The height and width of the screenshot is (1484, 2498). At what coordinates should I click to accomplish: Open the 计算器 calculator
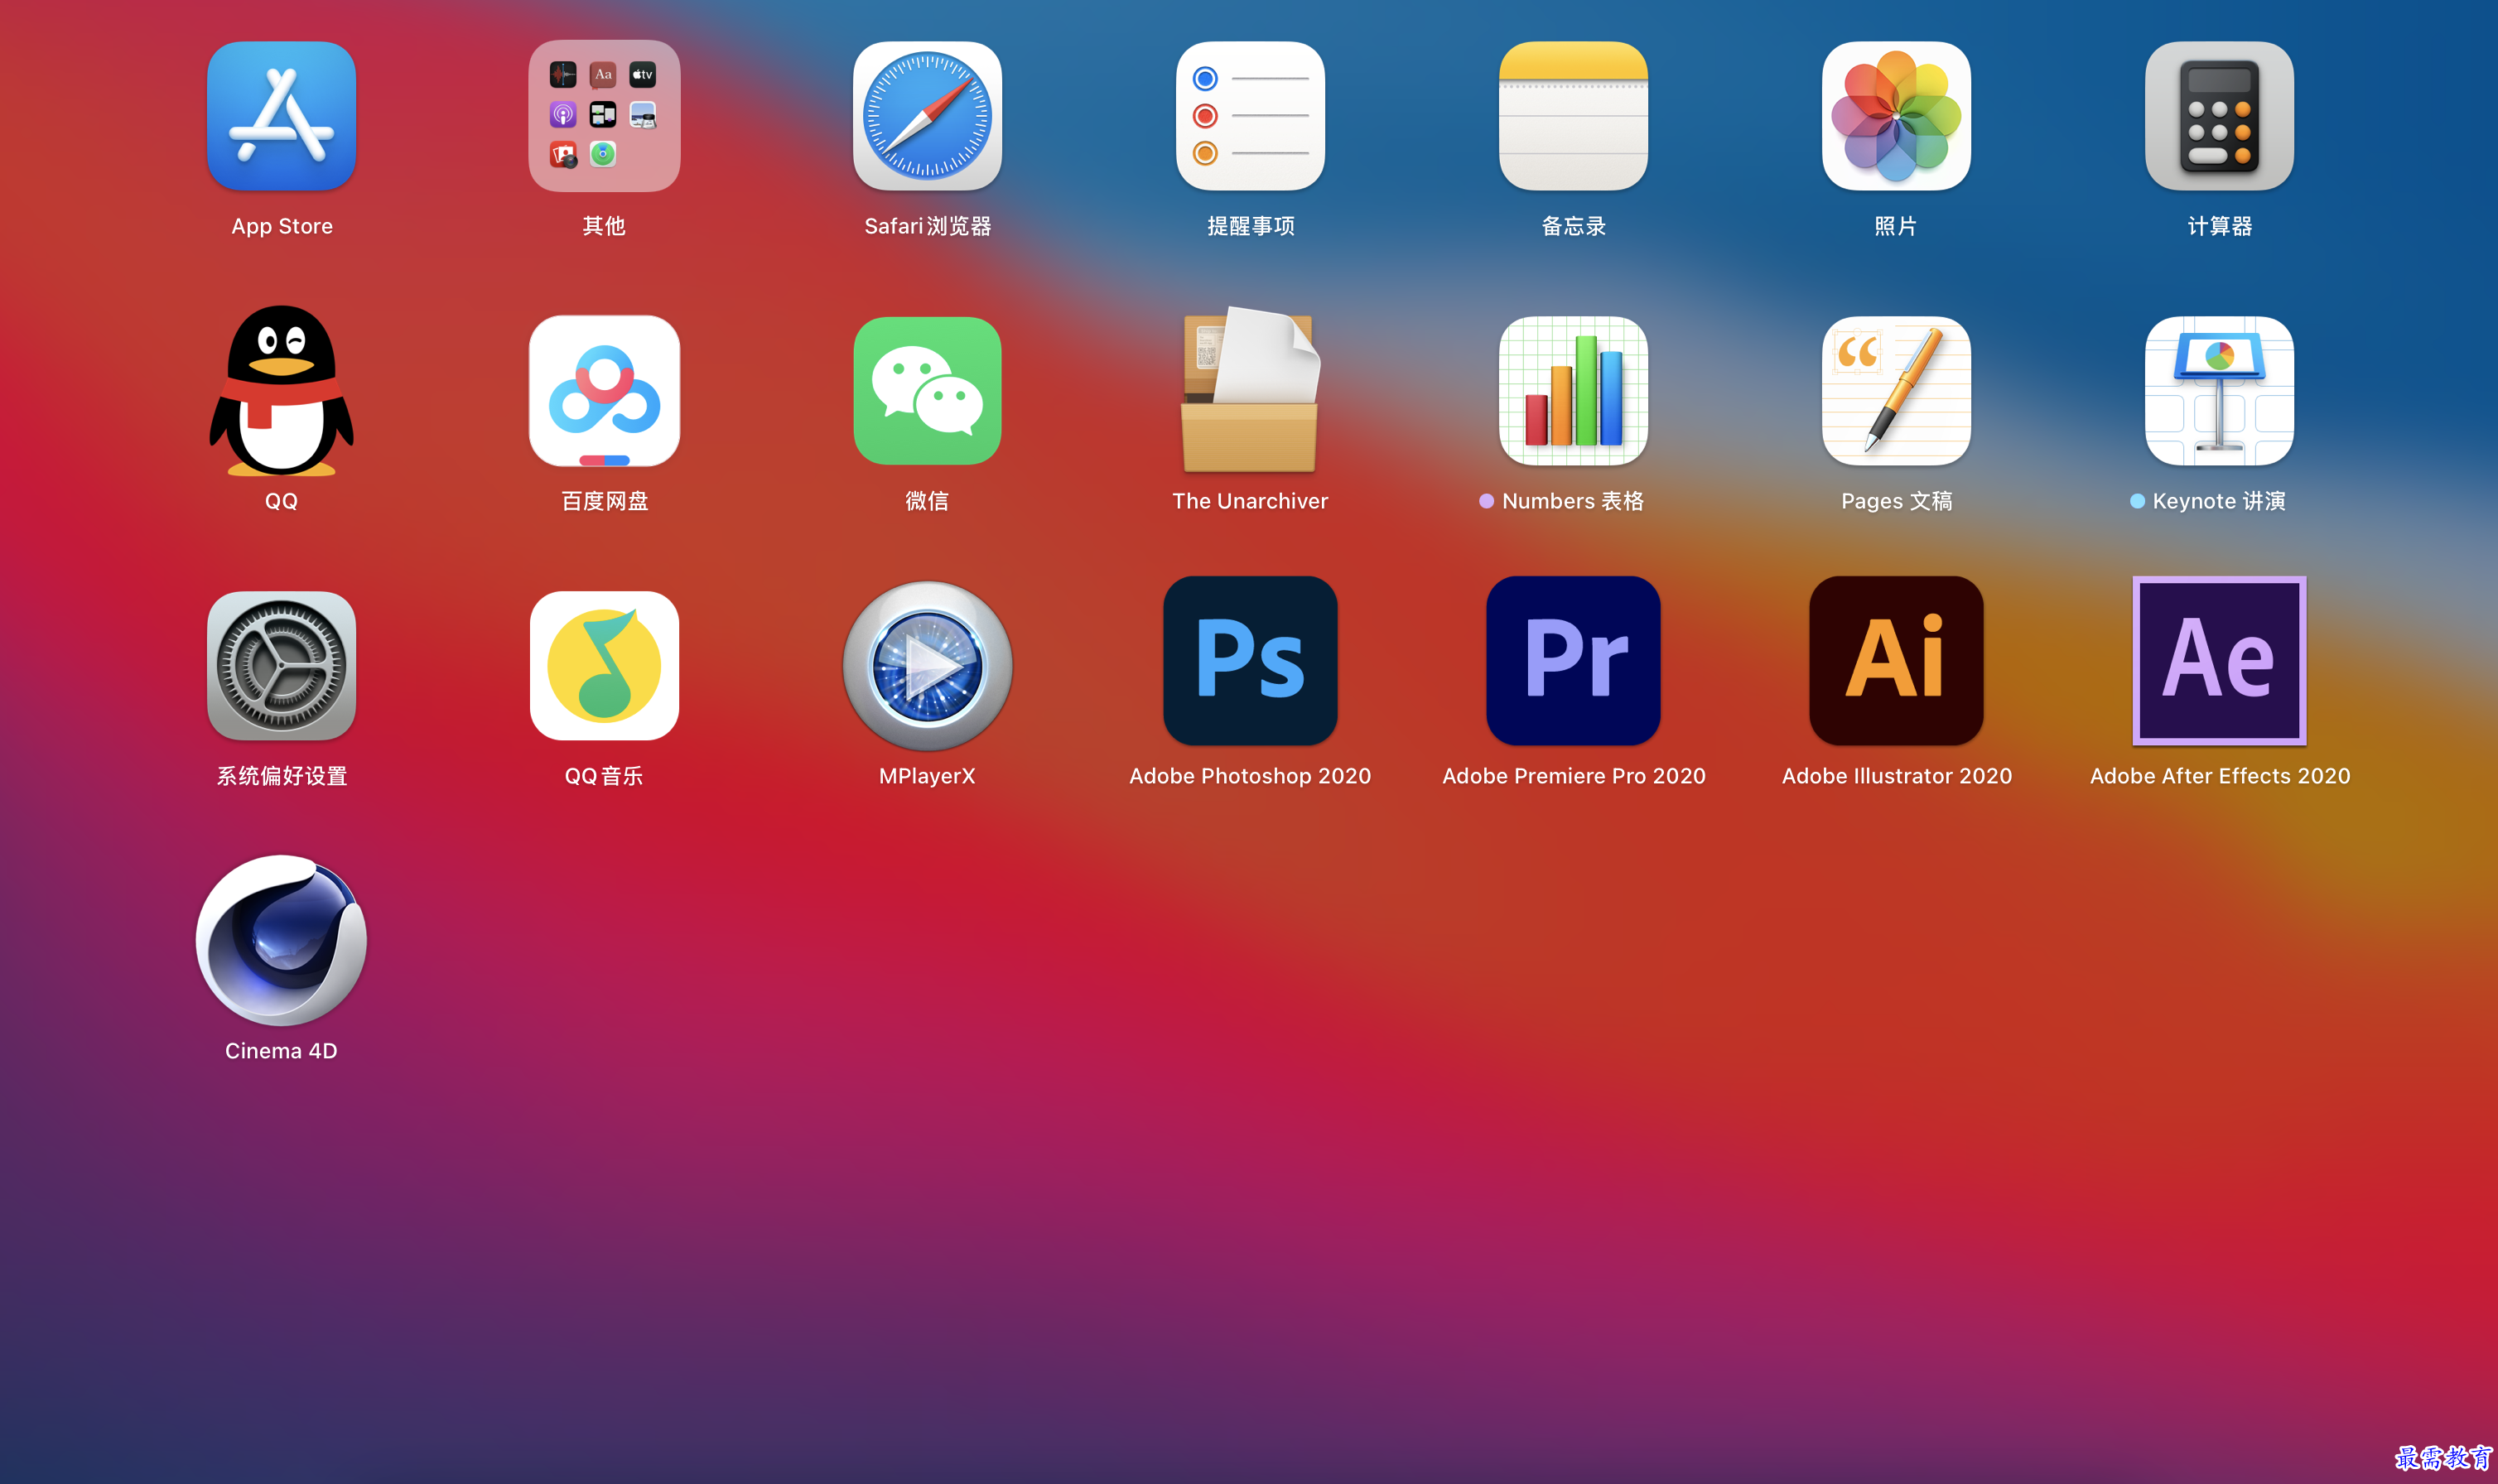[2219, 116]
